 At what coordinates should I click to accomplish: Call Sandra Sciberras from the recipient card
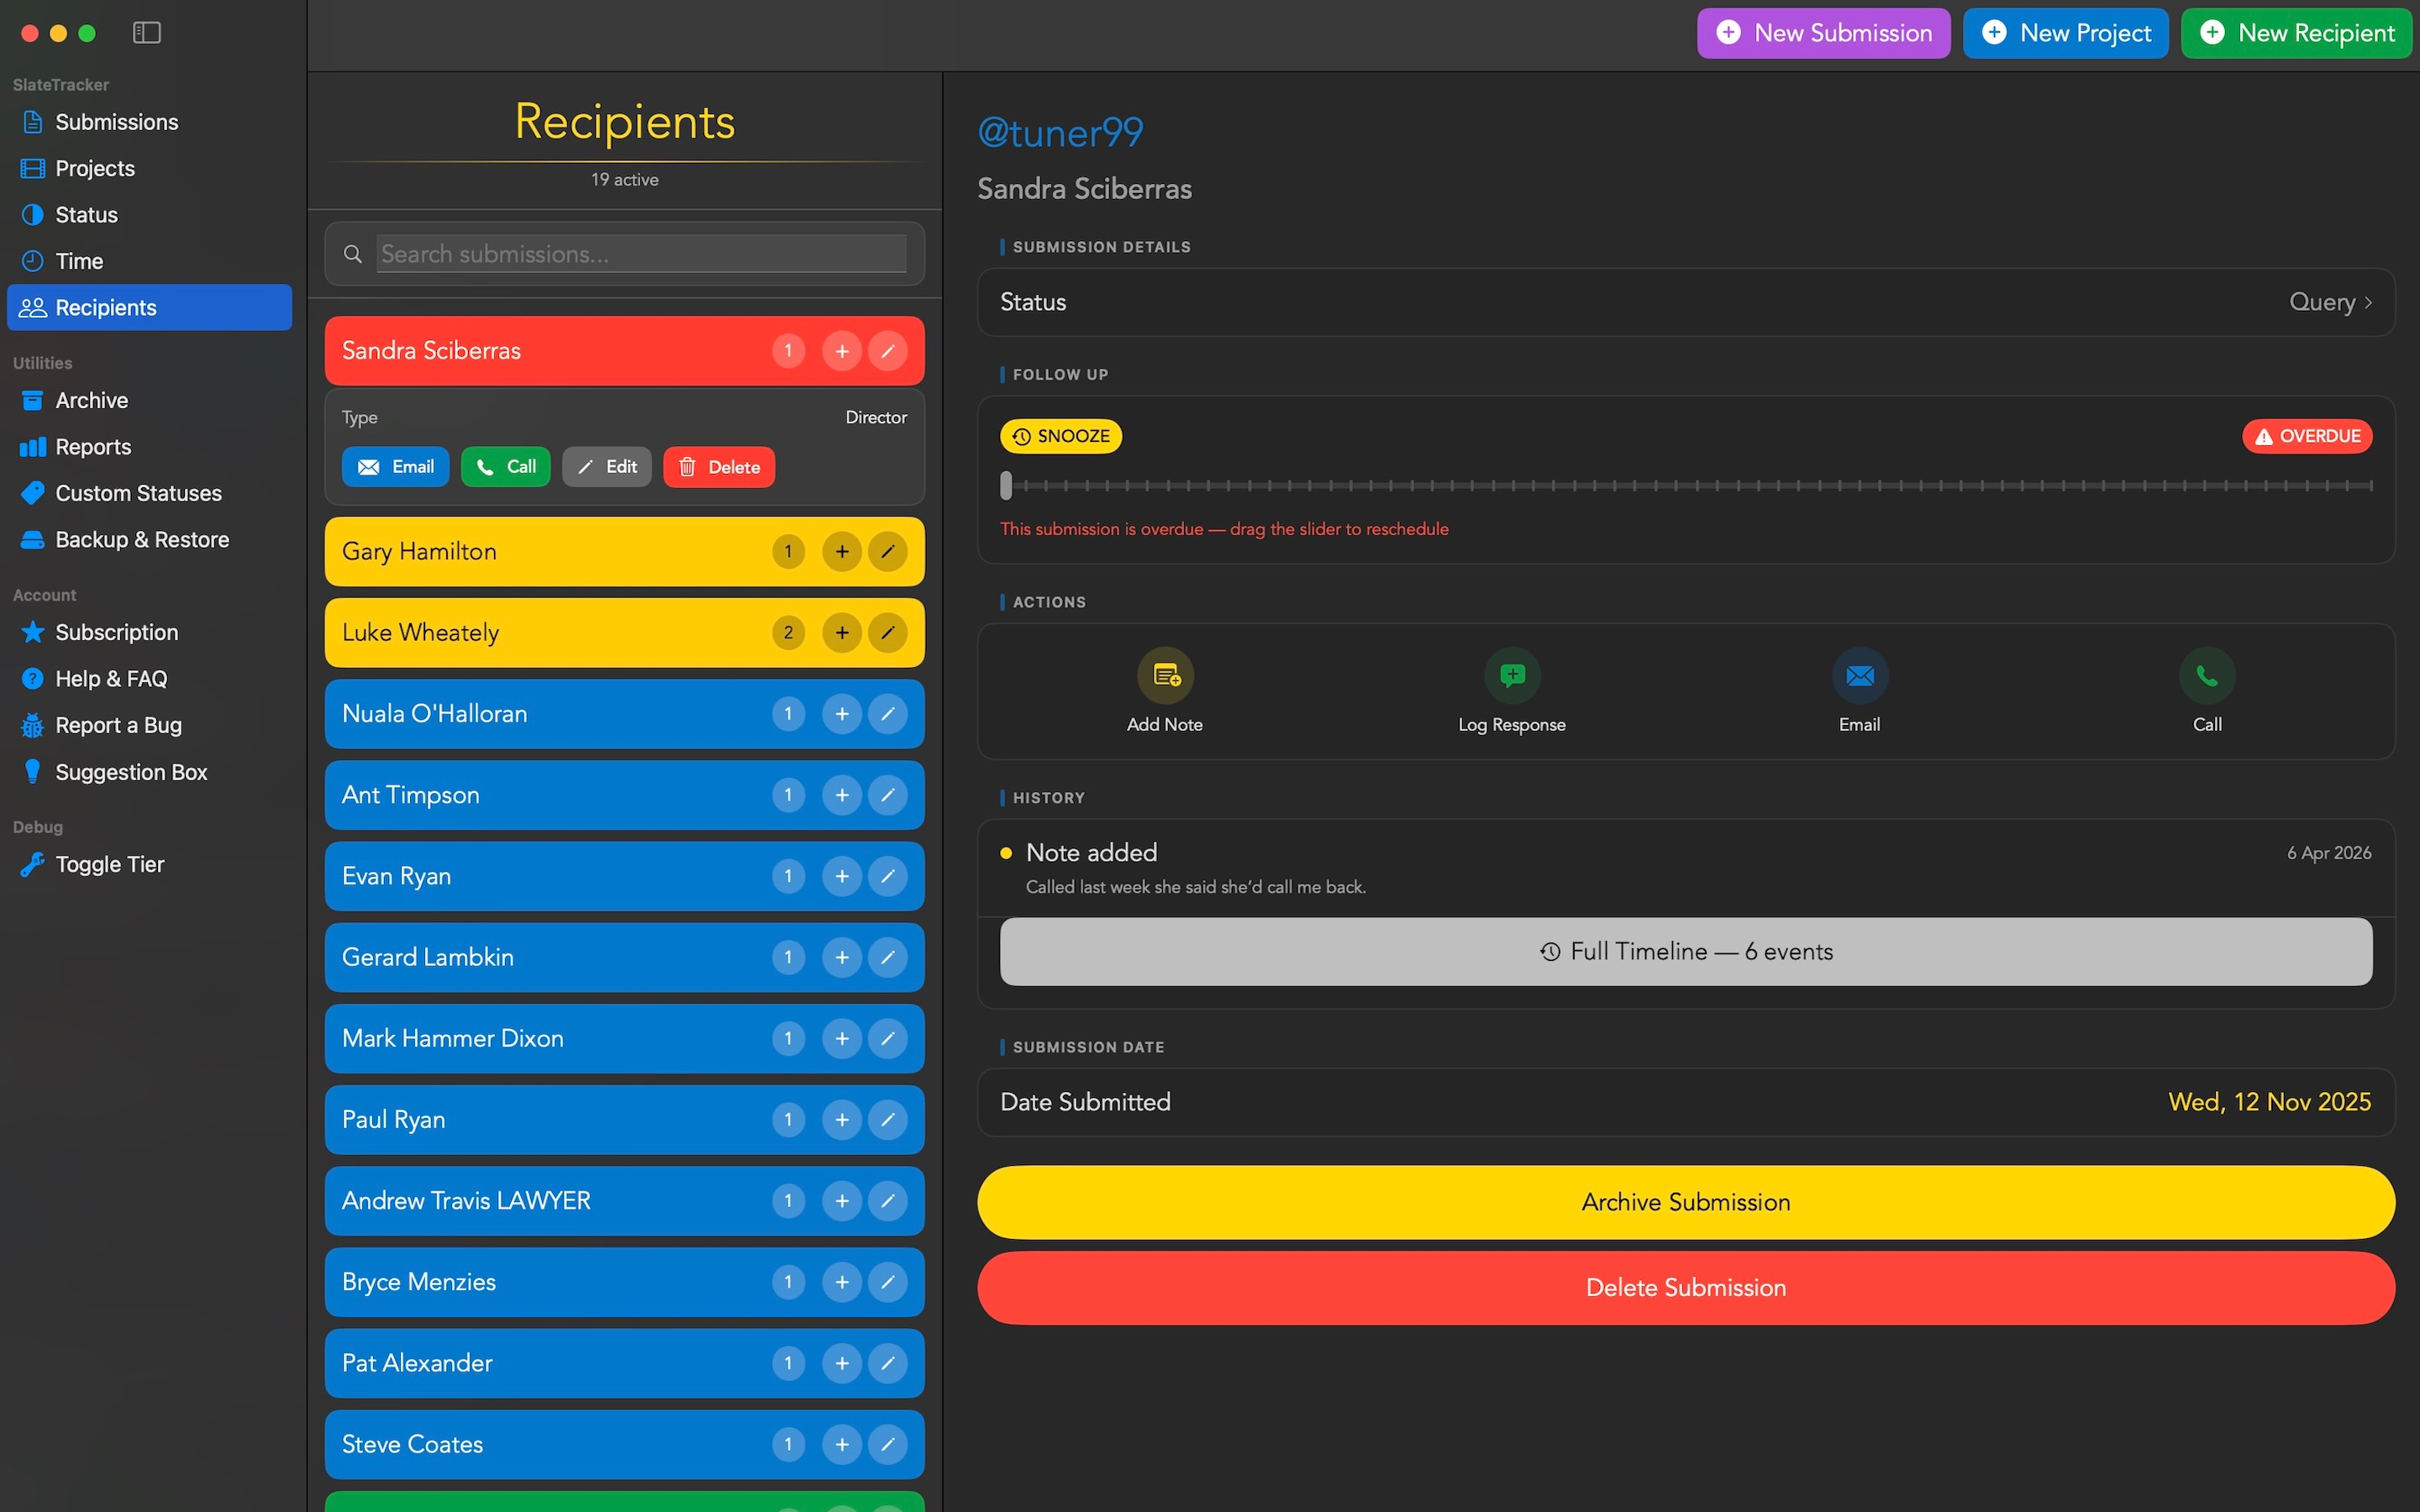tap(505, 467)
